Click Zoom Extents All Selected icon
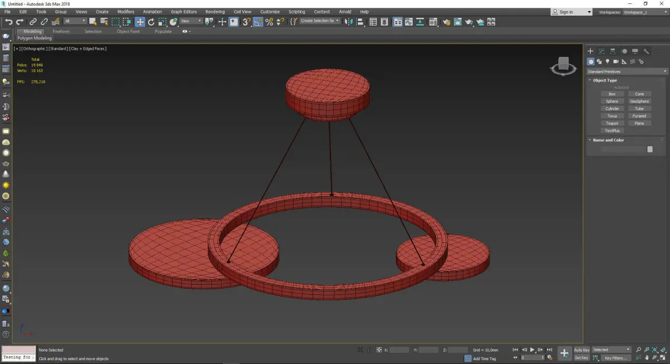The height and width of the screenshot is (364, 670). pyautogui.click(x=662, y=349)
